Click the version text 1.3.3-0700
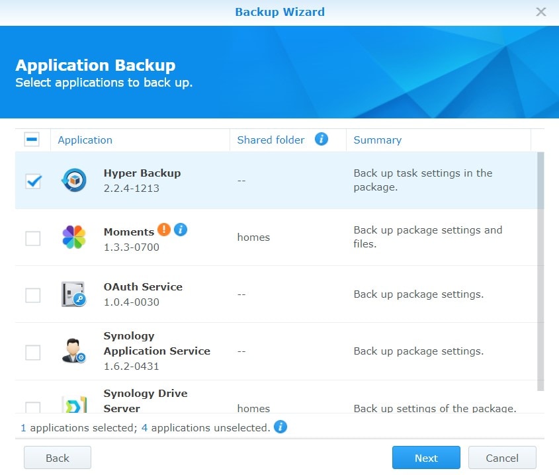The image size is (559, 475). click(132, 247)
